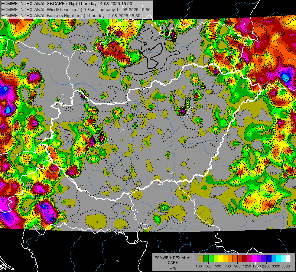This screenshot has width=296, height=272.
Task: Pick the pale cyan legend swatch
Action: [x=283, y=258]
